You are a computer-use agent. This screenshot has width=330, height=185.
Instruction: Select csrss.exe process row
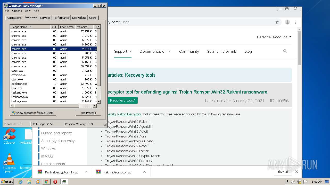53,71
